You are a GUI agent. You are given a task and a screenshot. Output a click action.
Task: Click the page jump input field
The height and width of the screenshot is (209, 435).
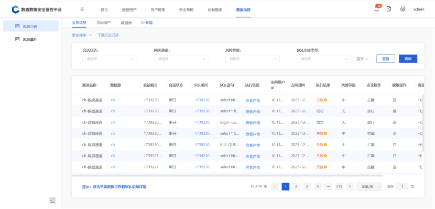point(402,187)
